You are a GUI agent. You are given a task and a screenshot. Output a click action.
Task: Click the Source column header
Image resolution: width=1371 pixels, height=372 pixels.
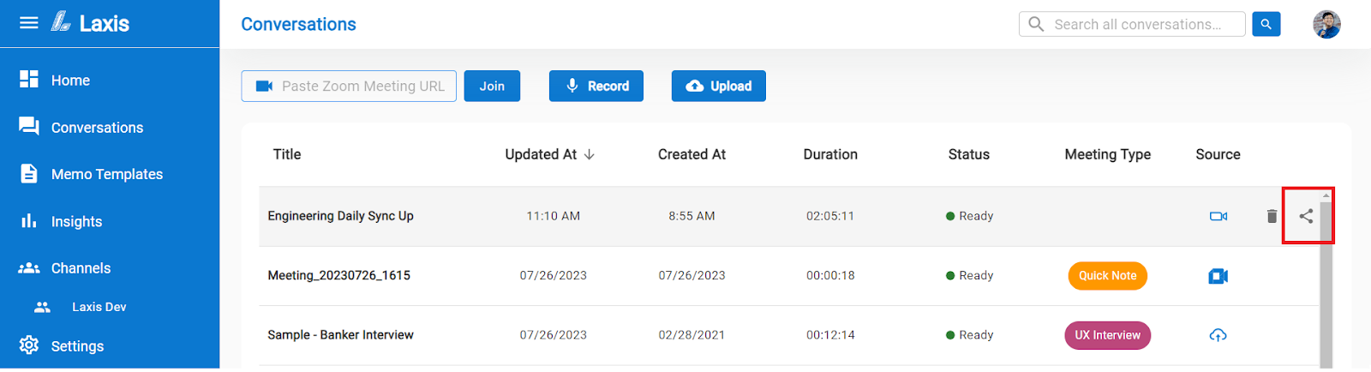(1218, 154)
